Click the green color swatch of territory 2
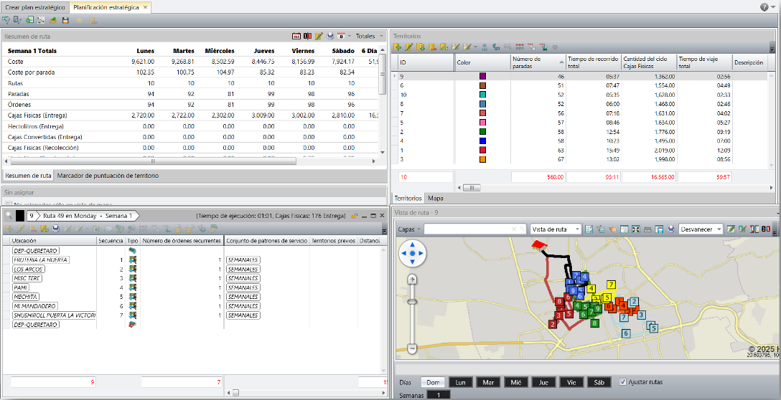This screenshot has height=400, width=781. point(482,132)
